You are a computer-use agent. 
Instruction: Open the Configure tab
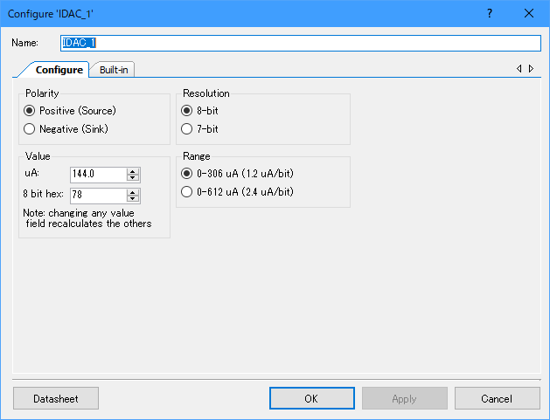pos(59,70)
